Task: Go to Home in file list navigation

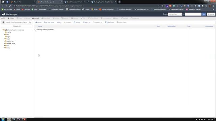Action: (x=38, y=22)
